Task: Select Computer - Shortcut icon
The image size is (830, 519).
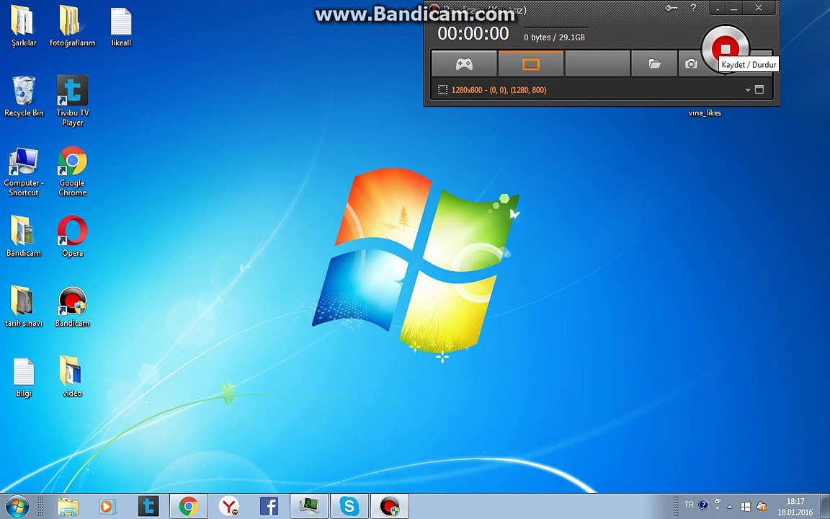Action: (x=23, y=172)
